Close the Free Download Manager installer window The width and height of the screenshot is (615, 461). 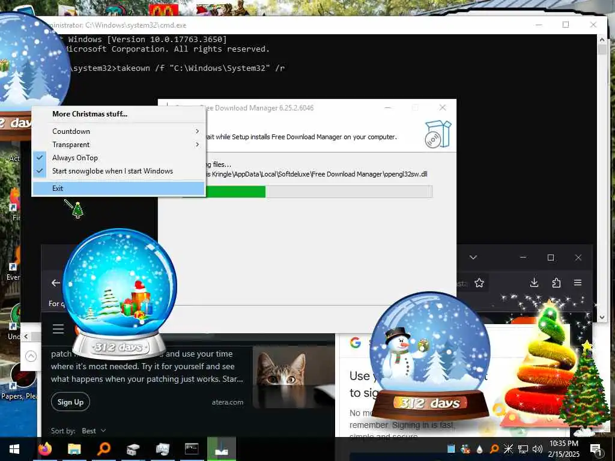[x=443, y=107]
